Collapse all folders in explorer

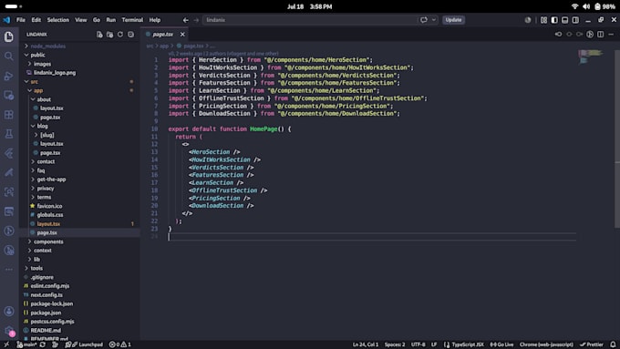pyautogui.click(x=130, y=35)
